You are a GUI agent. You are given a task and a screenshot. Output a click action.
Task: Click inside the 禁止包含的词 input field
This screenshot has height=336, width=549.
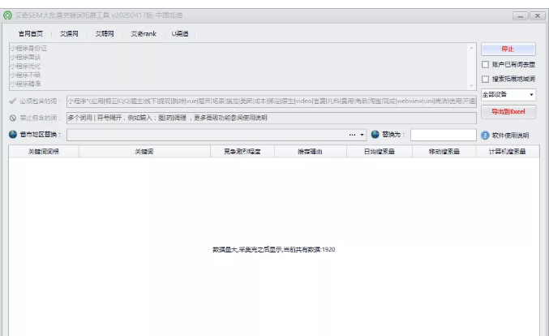pos(272,118)
